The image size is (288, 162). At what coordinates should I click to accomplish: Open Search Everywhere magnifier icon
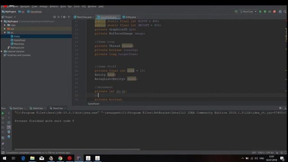point(285,12)
